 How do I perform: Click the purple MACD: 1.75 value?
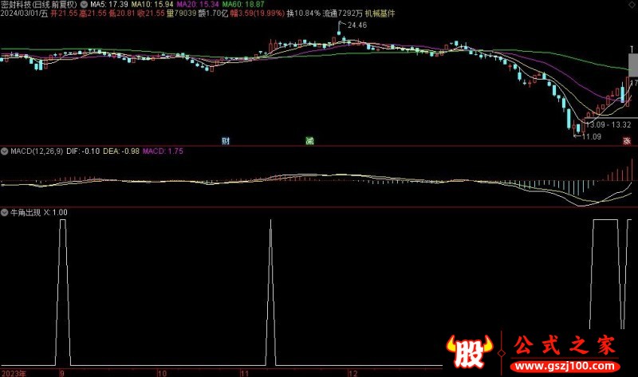point(163,150)
